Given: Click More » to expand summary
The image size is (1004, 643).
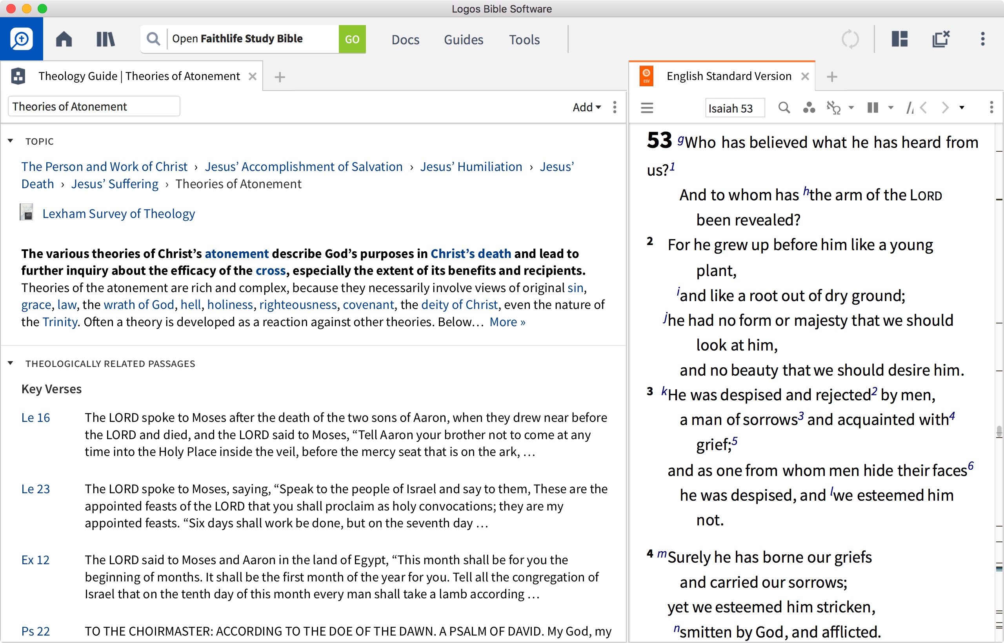Looking at the screenshot, I should (507, 321).
